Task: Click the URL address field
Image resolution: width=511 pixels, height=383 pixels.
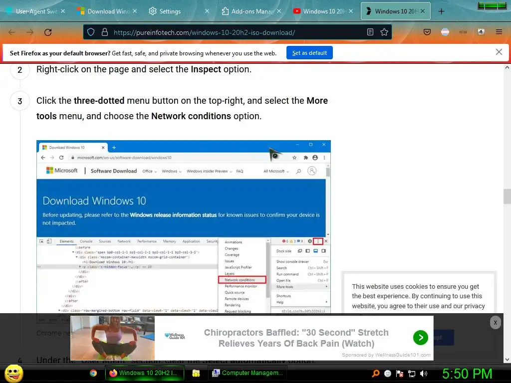Action: (x=238, y=32)
